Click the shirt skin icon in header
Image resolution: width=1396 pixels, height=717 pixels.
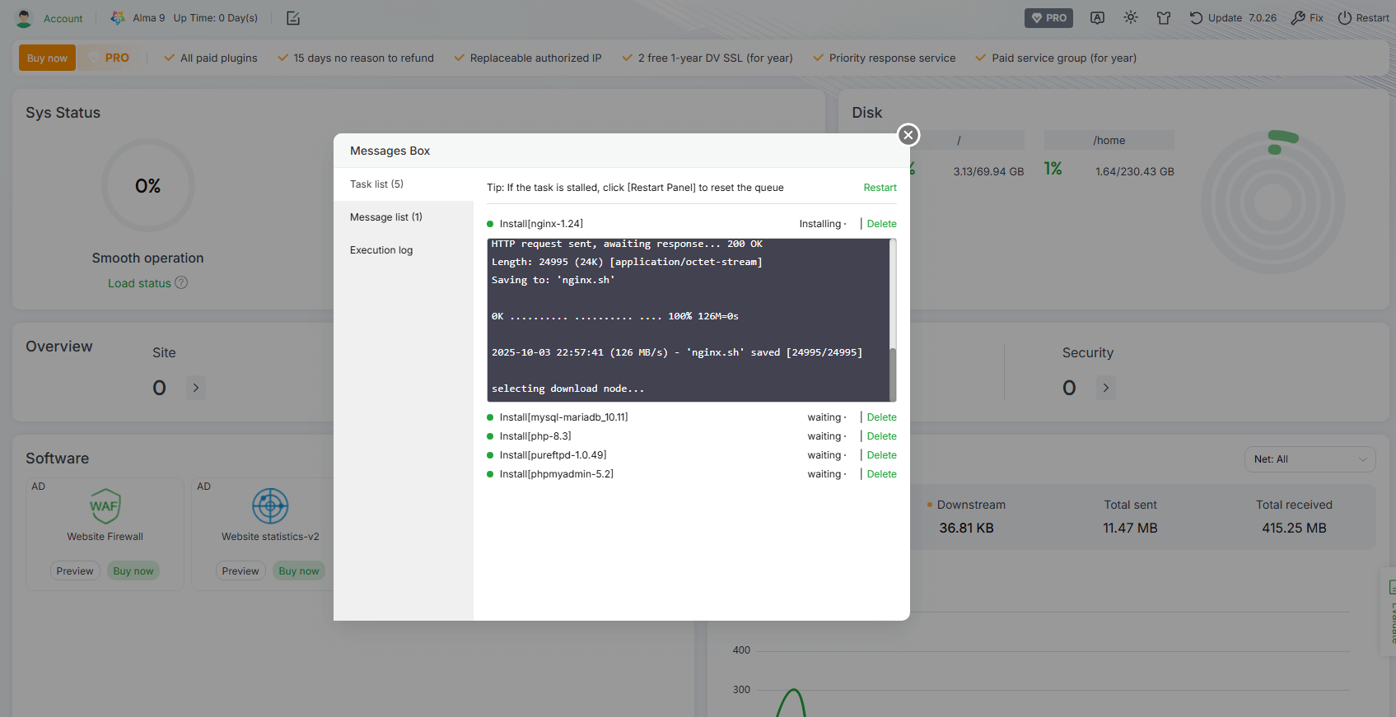coord(1164,18)
